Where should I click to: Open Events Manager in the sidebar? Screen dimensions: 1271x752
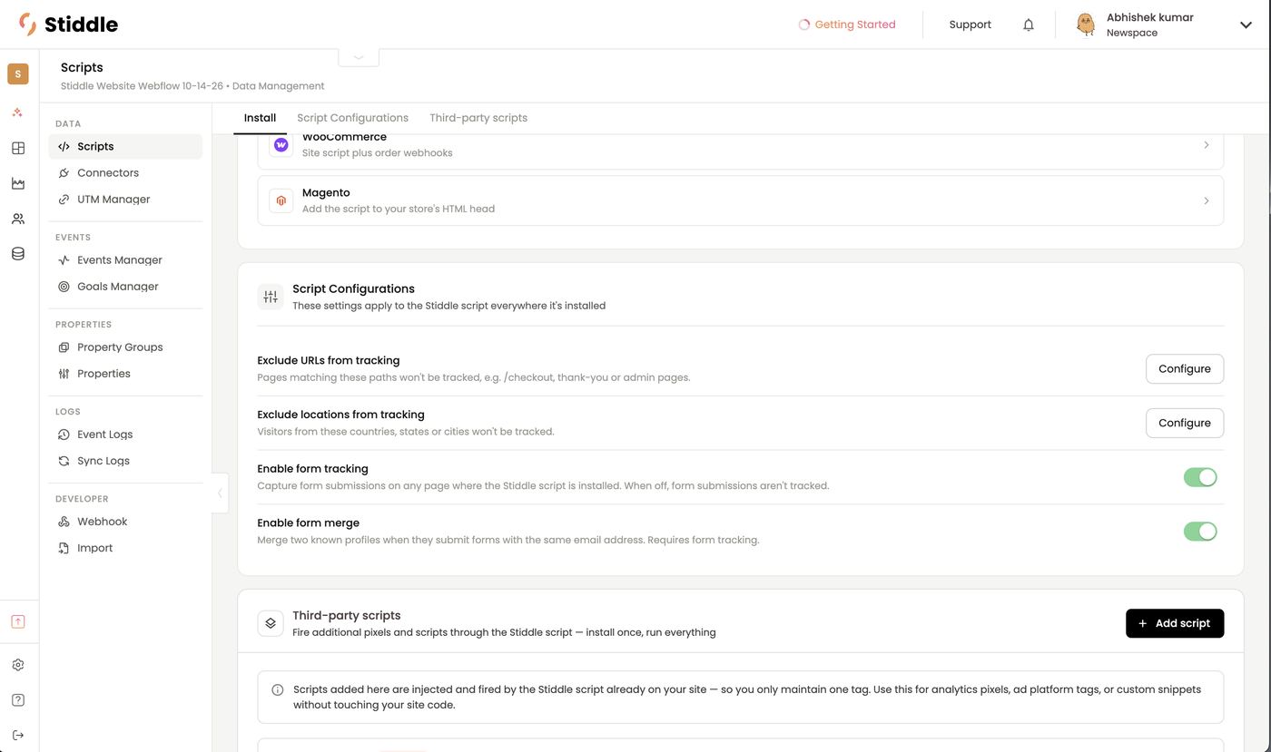point(125,259)
